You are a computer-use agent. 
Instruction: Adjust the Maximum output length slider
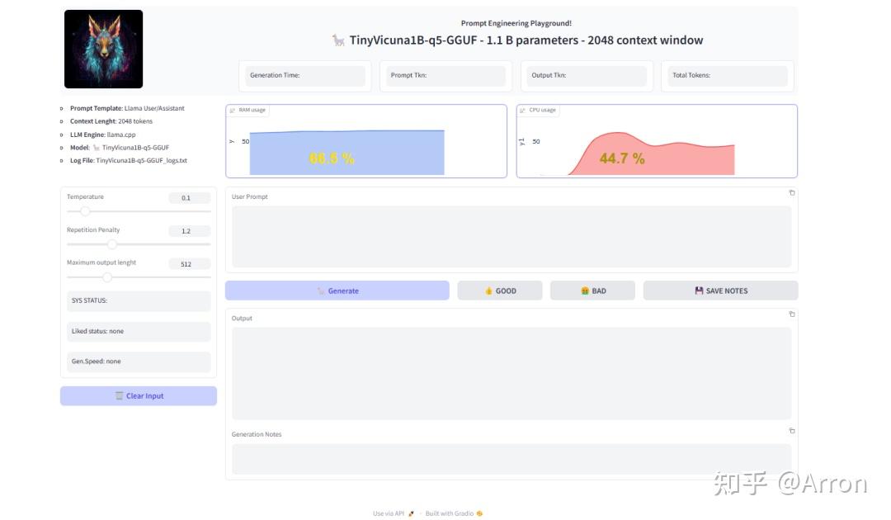106,277
